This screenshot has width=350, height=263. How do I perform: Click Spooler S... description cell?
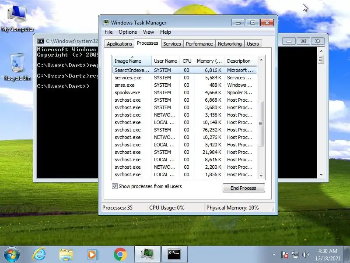pos(239,92)
